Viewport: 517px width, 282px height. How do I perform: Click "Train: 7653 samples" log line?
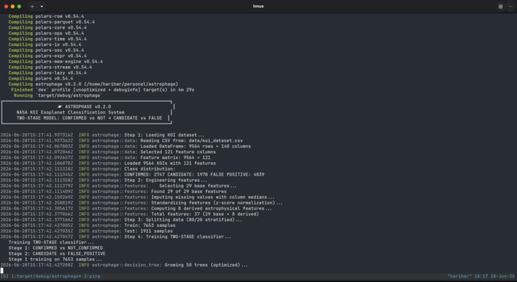coord(149,226)
